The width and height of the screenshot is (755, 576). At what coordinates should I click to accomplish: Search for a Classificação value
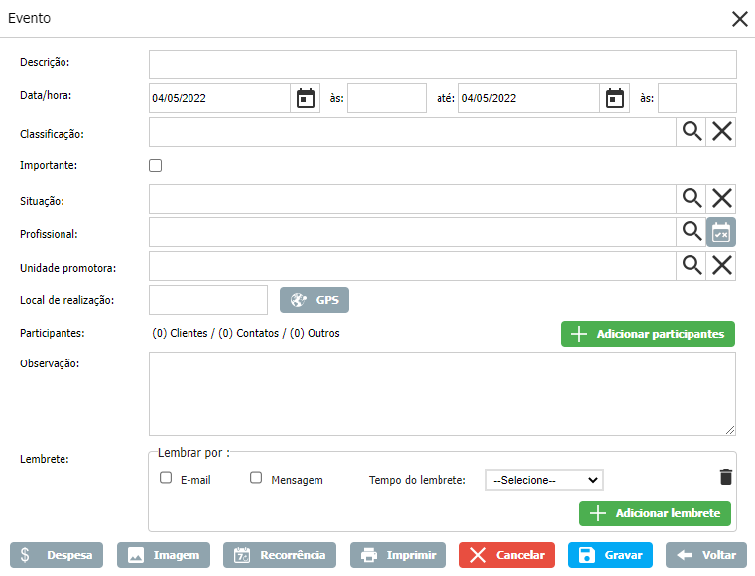pos(692,132)
